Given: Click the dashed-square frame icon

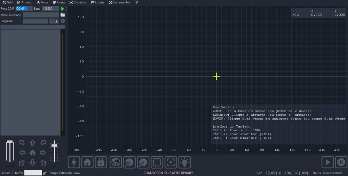Looking at the screenshot, I should point(157,162).
